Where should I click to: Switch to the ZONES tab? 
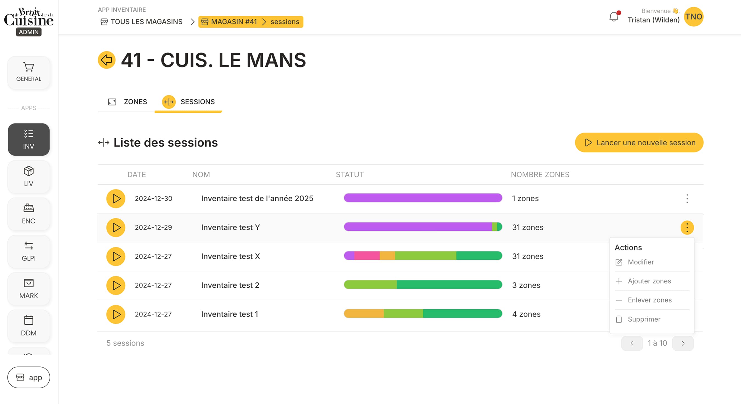pyautogui.click(x=127, y=102)
